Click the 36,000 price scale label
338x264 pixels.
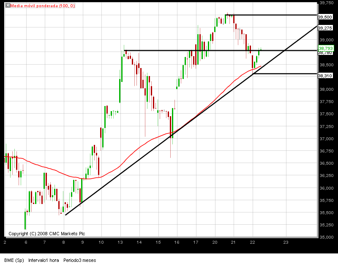click(326, 188)
